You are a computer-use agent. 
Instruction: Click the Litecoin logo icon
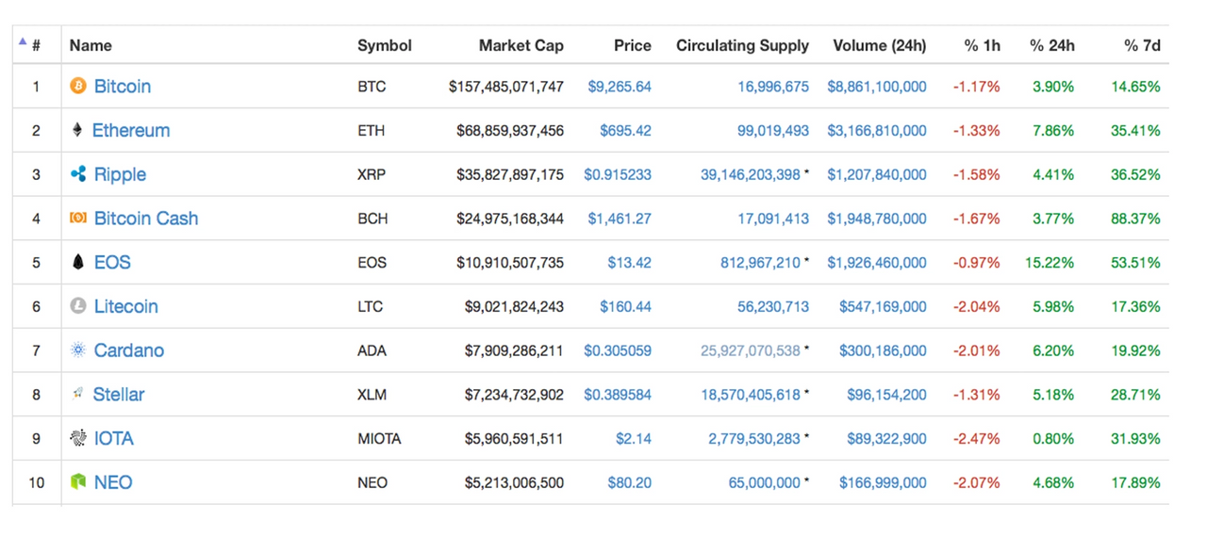pyautogui.click(x=78, y=306)
